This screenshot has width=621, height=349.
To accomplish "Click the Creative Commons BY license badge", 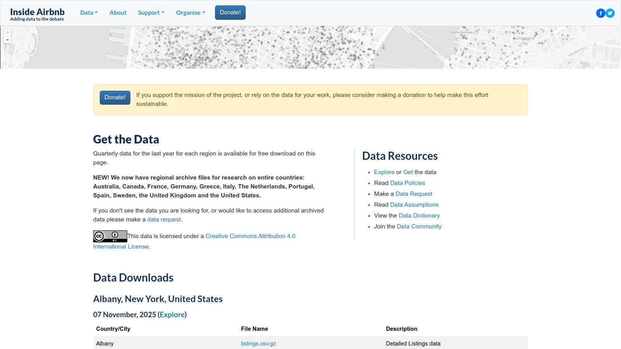I will pyautogui.click(x=110, y=236).
